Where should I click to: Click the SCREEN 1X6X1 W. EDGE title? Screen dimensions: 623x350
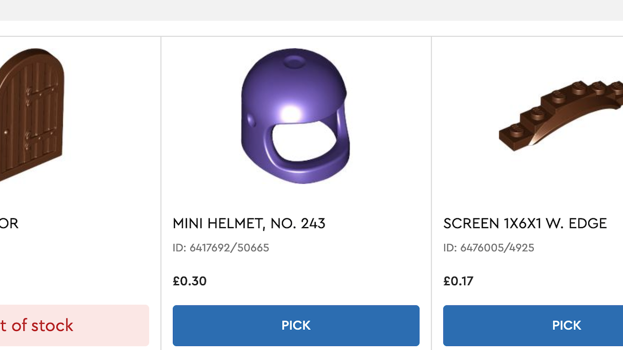point(525,223)
